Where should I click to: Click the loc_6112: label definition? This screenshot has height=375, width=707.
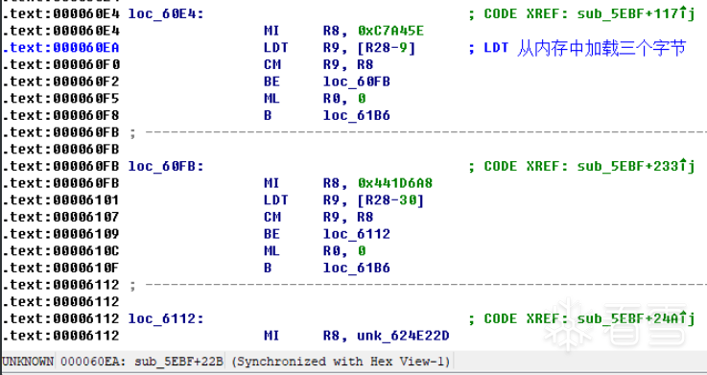point(166,318)
